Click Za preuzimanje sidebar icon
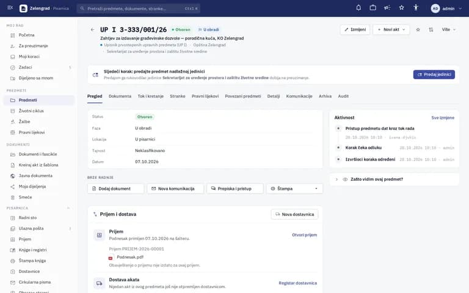This screenshot has width=469, height=293. [13, 46]
